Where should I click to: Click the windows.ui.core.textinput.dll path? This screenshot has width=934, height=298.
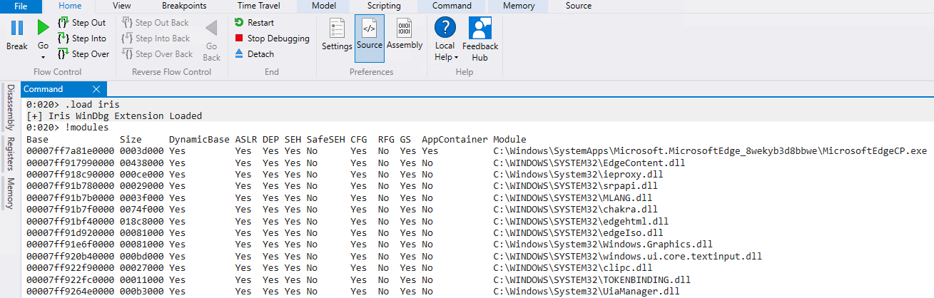click(x=627, y=256)
